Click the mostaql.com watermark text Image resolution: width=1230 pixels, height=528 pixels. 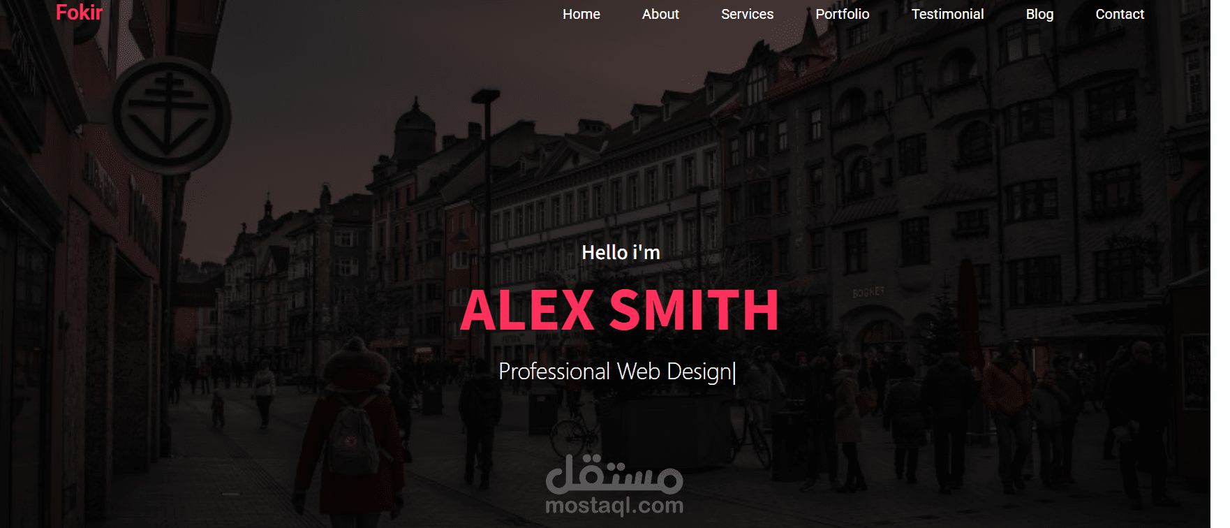tap(614, 505)
